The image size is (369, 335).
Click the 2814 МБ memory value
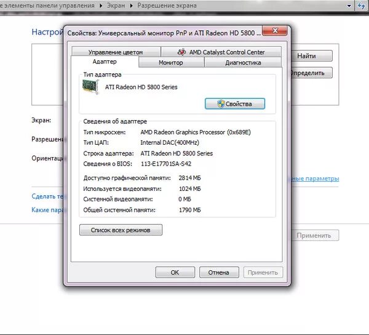189,178
